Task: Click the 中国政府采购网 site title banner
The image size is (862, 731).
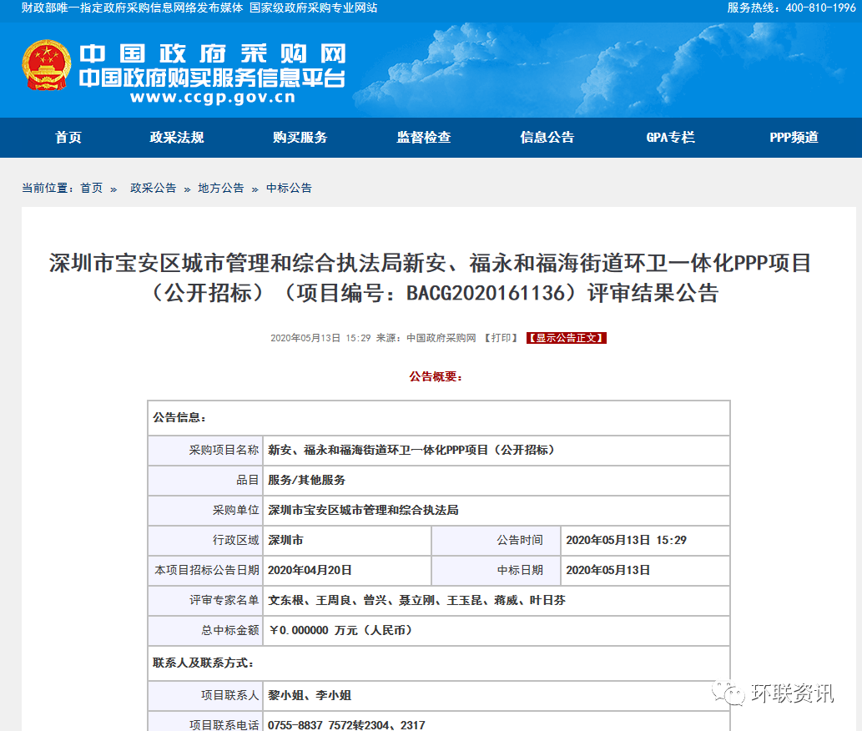Action: [x=212, y=54]
